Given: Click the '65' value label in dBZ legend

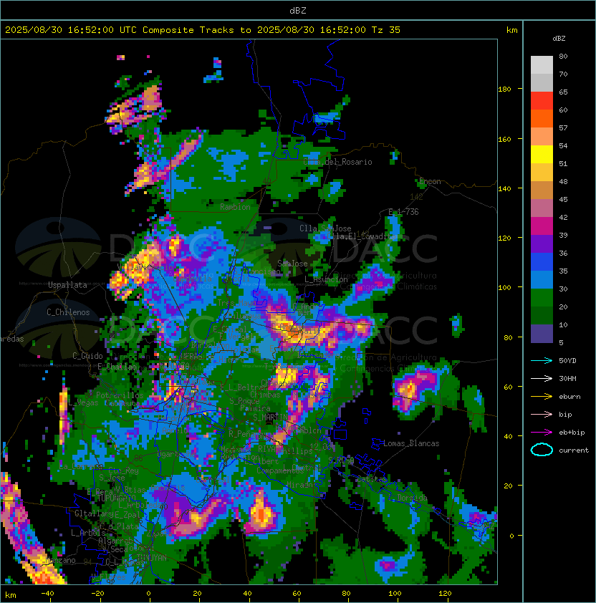Looking at the screenshot, I should point(563,92).
